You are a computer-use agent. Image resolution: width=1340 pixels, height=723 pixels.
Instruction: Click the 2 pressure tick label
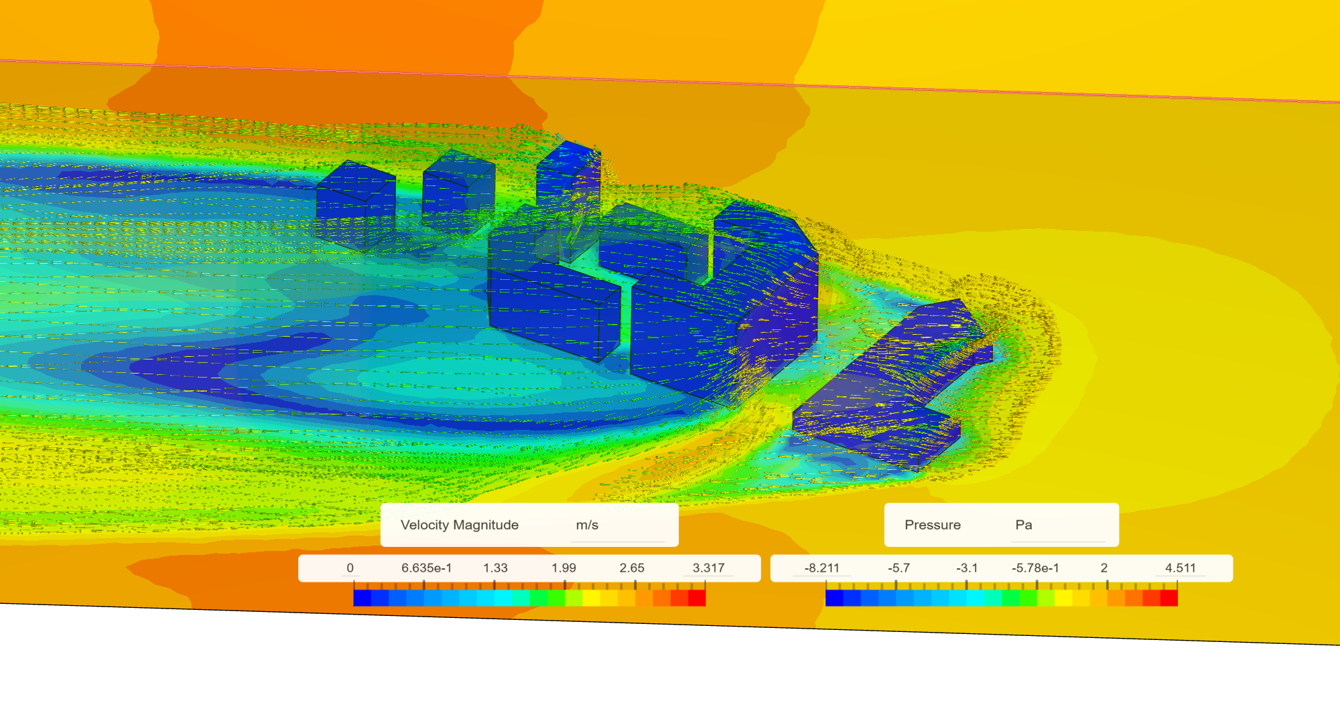click(x=1105, y=567)
